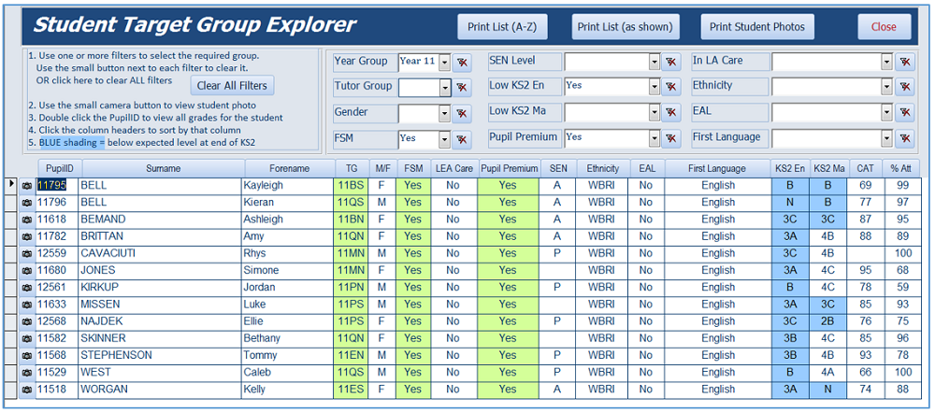View photo for Rhys CAVACIUTI

[27, 254]
